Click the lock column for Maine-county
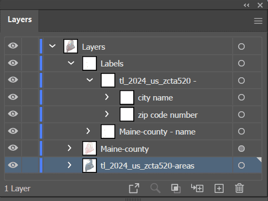Viewport: 268px width, 201px height. tap(30, 149)
